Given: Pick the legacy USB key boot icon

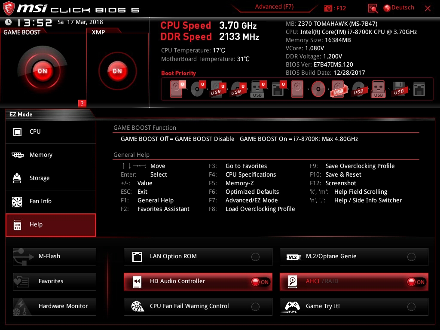Looking at the screenshot, I should [379, 89].
